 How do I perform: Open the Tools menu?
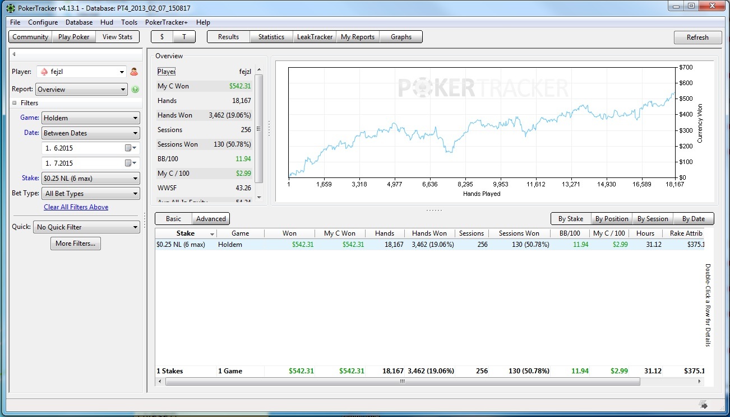click(x=129, y=22)
